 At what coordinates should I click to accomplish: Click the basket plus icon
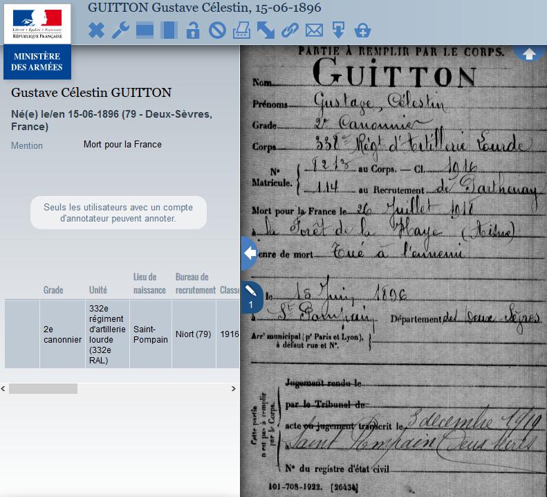362,30
